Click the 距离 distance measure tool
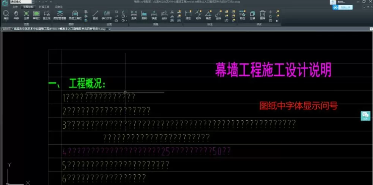The height and width of the screenshot is (185, 373). 134,15
